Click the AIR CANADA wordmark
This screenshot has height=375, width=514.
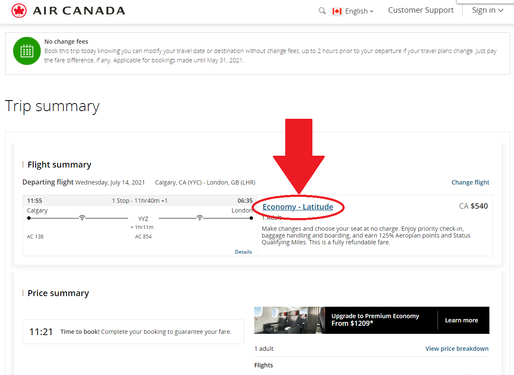point(79,11)
